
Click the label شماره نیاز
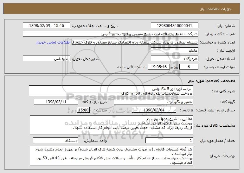click(x=226, y=26)
